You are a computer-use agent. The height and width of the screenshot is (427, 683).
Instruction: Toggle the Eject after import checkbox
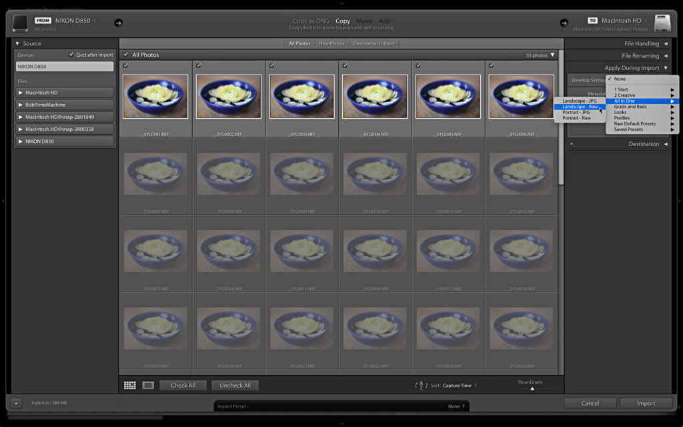[x=71, y=55]
